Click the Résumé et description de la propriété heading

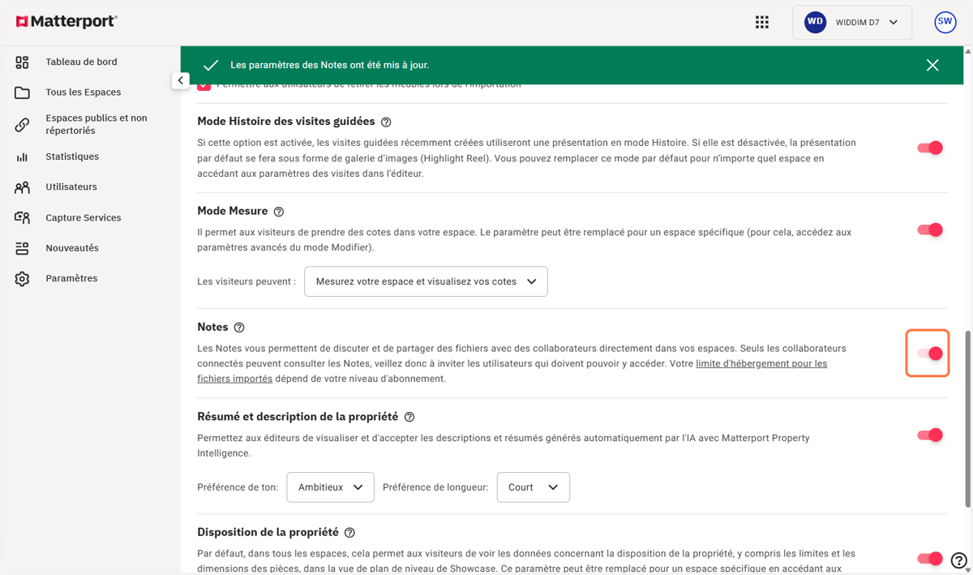298,417
